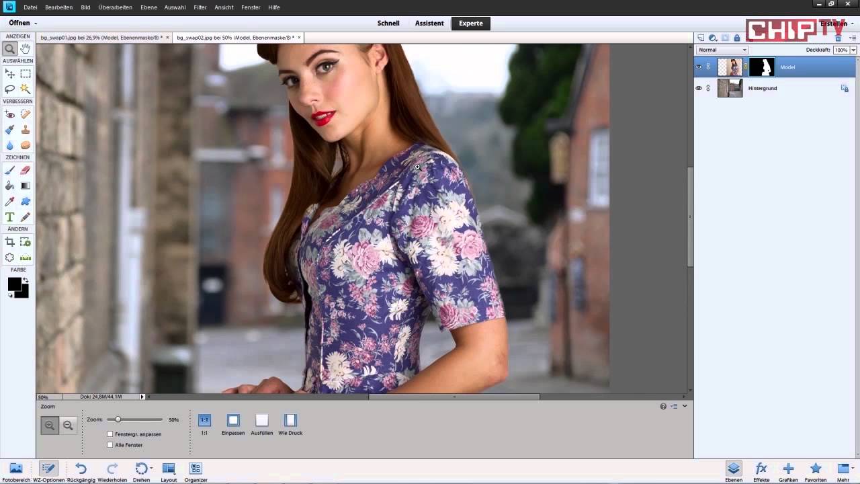Click the zoom-in magnifier in tool options

(50, 425)
